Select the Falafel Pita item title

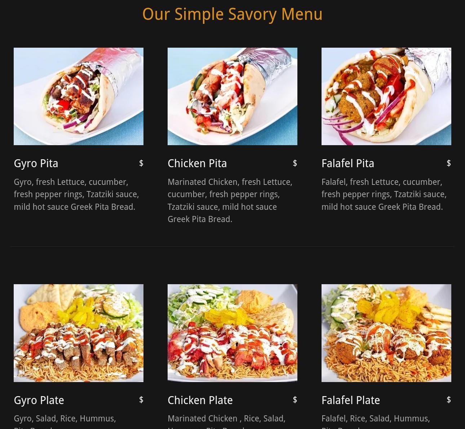pyautogui.click(x=348, y=163)
